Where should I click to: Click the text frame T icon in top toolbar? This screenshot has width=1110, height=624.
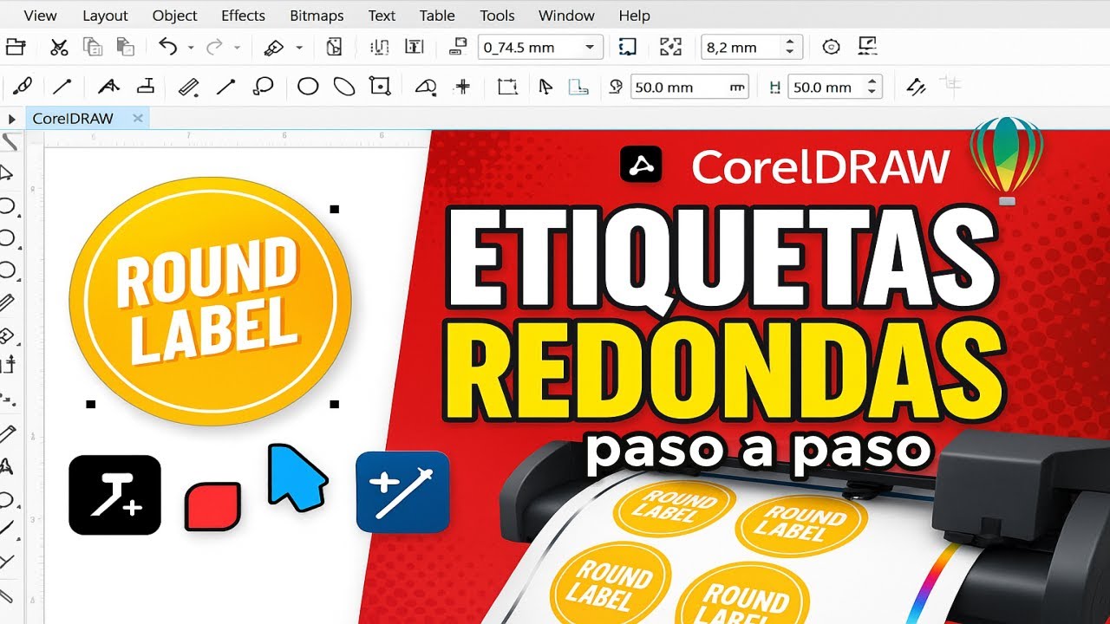click(x=415, y=47)
